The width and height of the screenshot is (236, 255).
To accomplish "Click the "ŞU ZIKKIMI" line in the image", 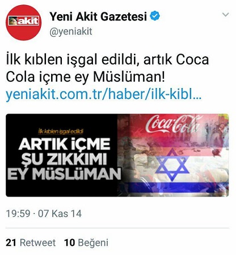I will [x=64, y=158].
